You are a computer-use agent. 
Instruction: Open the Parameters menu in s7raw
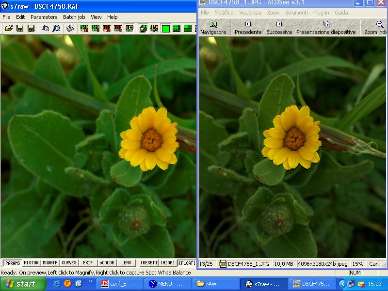(x=44, y=17)
